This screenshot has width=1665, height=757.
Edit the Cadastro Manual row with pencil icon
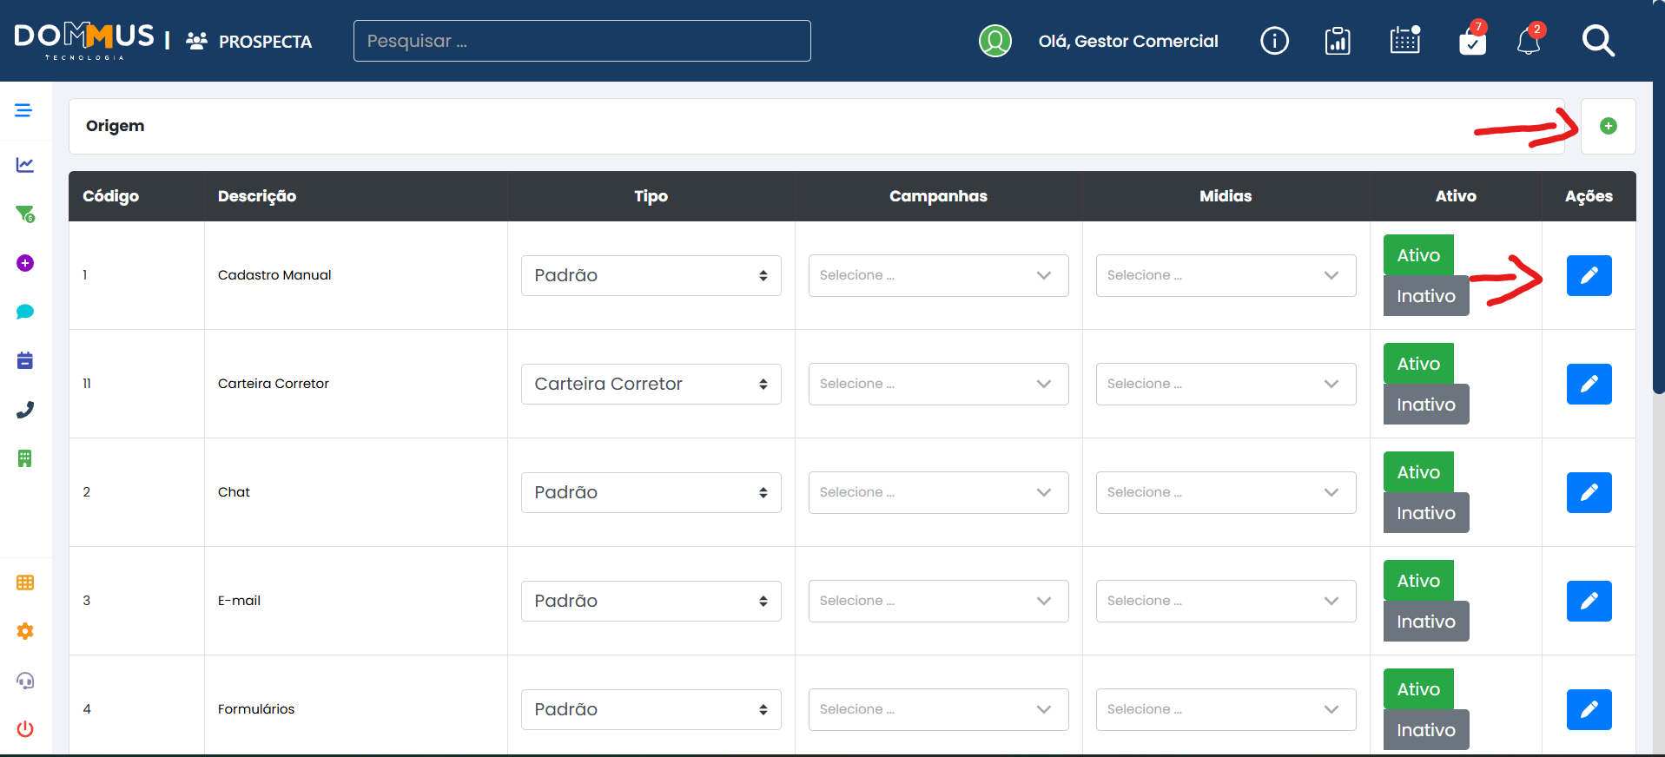point(1589,275)
